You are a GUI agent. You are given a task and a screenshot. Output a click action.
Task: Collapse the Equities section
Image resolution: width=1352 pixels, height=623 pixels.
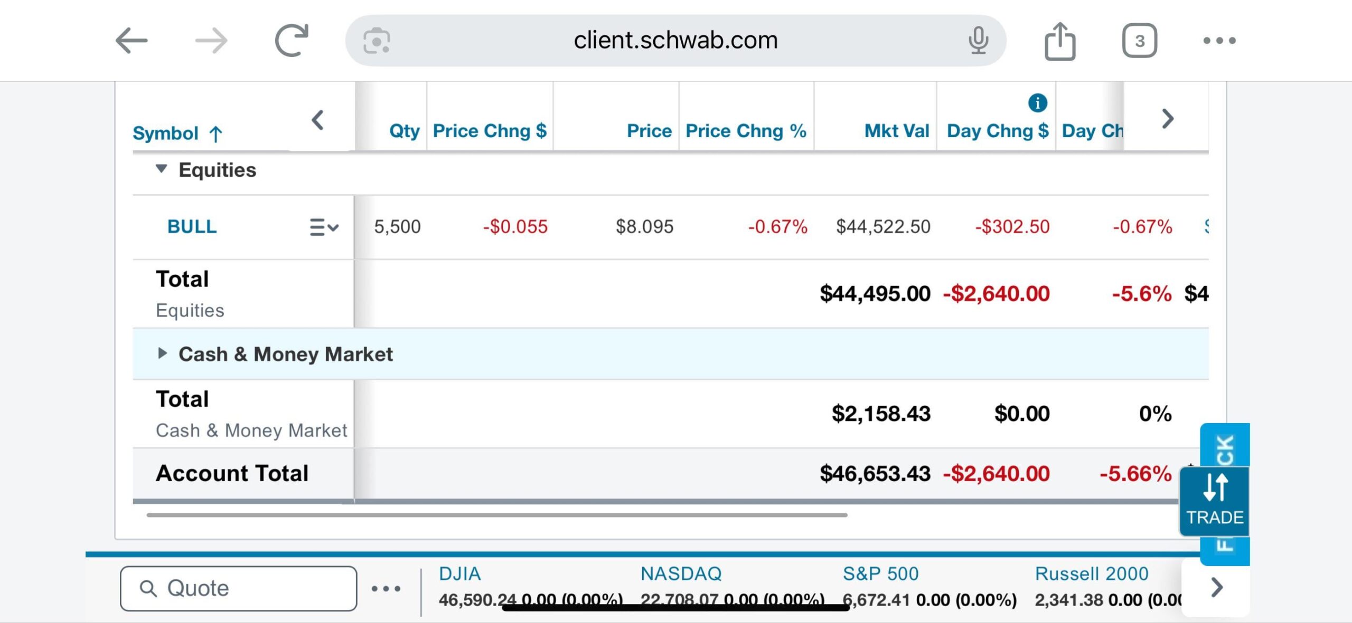[162, 169]
